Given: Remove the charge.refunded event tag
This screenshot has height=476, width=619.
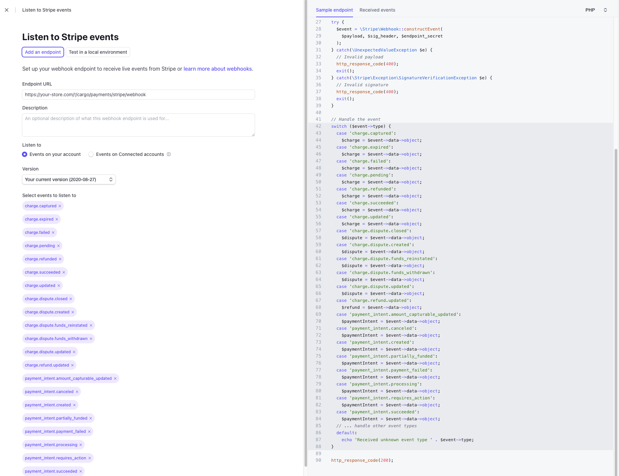Looking at the screenshot, I should point(60,259).
